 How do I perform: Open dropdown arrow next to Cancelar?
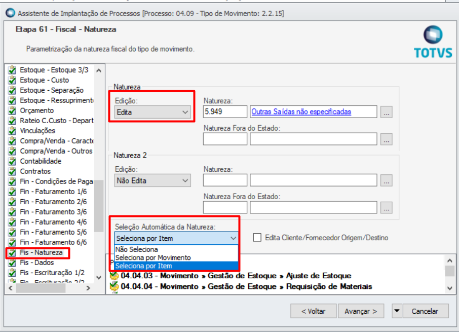point(397,311)
